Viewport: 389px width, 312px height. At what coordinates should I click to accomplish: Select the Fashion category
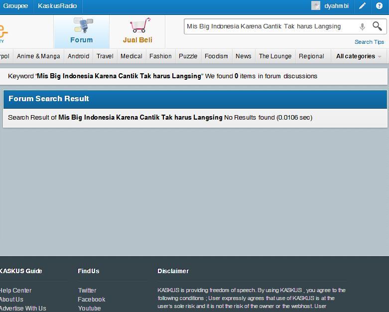[x=160, y=56]
